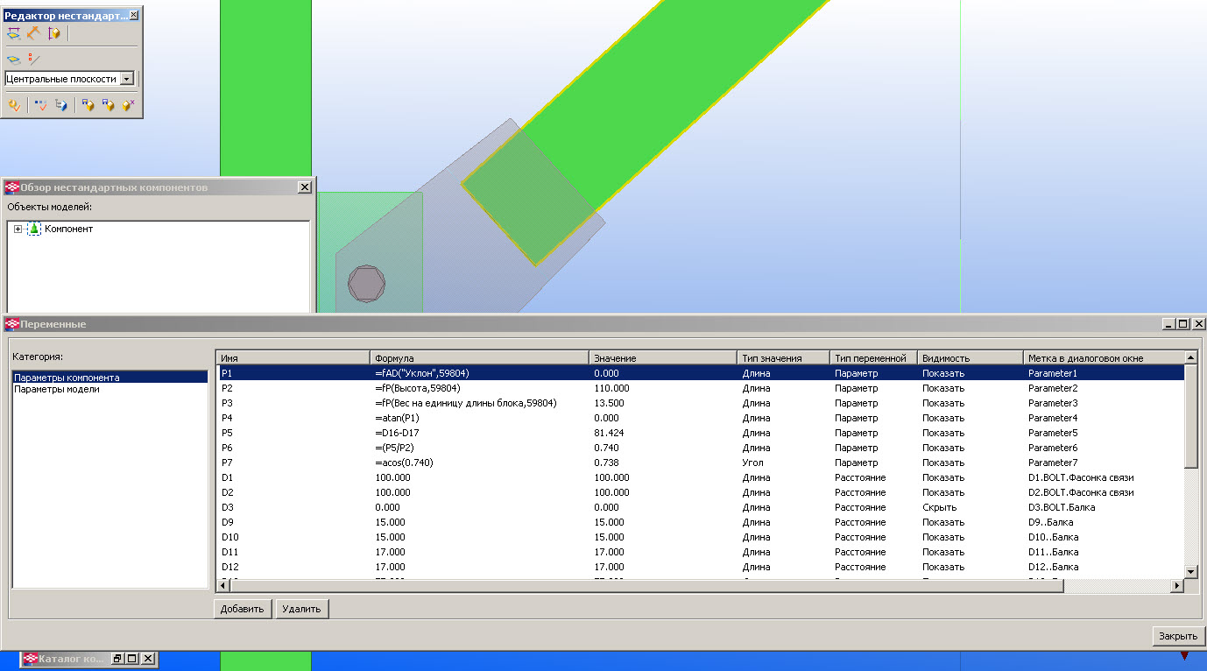Click the close editor cube icon with X

click(129, 105)
